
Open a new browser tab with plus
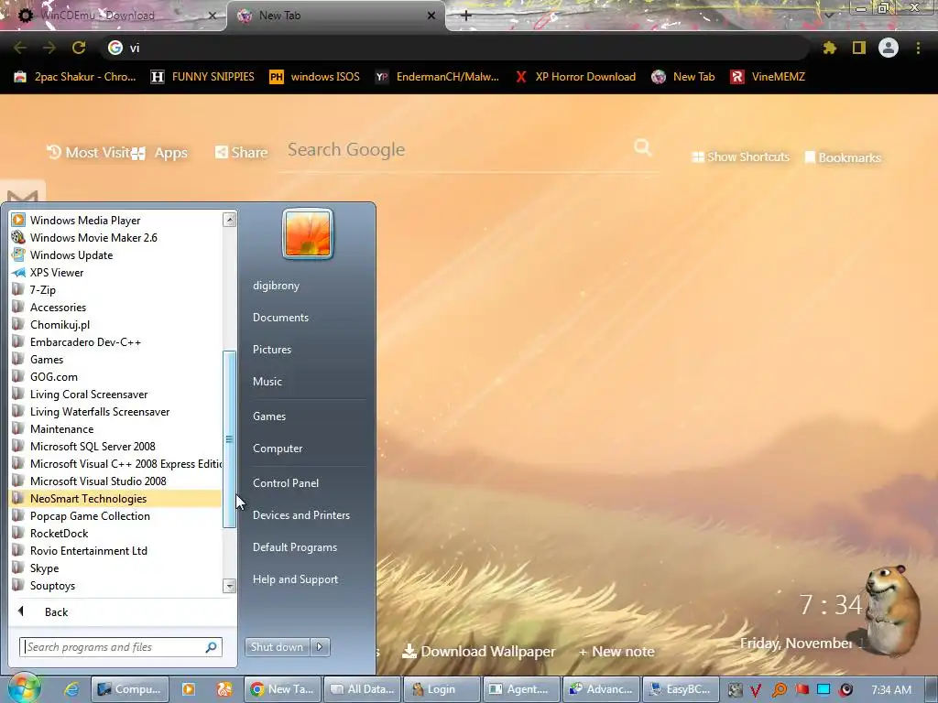466,16
